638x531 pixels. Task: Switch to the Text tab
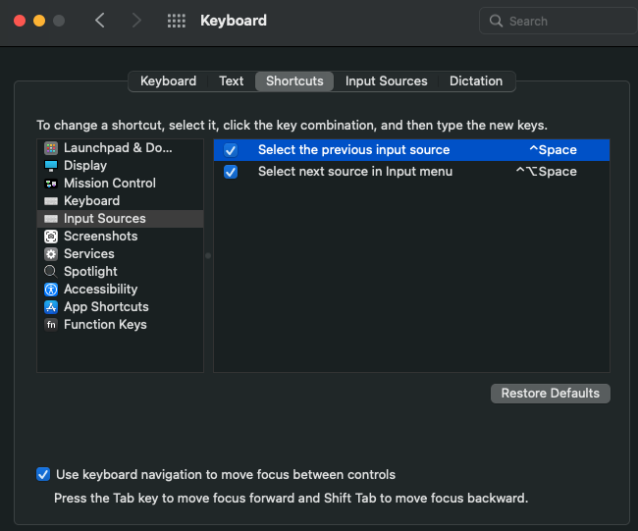coord(232,81)
